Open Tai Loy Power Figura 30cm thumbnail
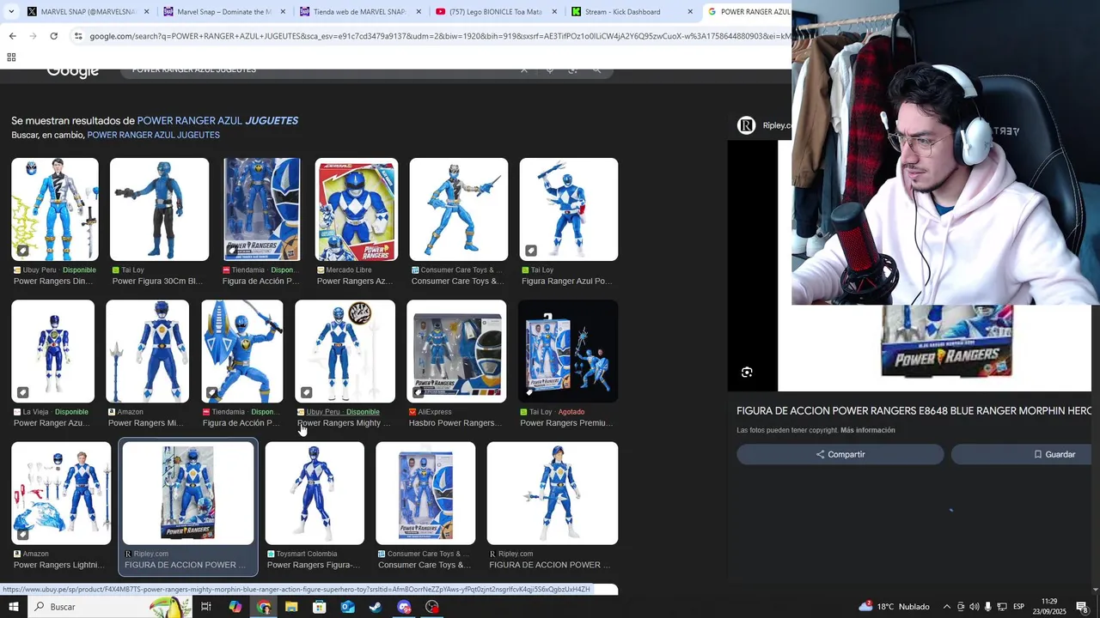The image size is (1100, 618). coord(159,209)
